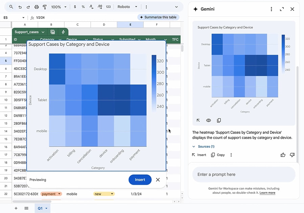Click the Summarize this table button
Screen dimensions: 304x213
[158, 17]
